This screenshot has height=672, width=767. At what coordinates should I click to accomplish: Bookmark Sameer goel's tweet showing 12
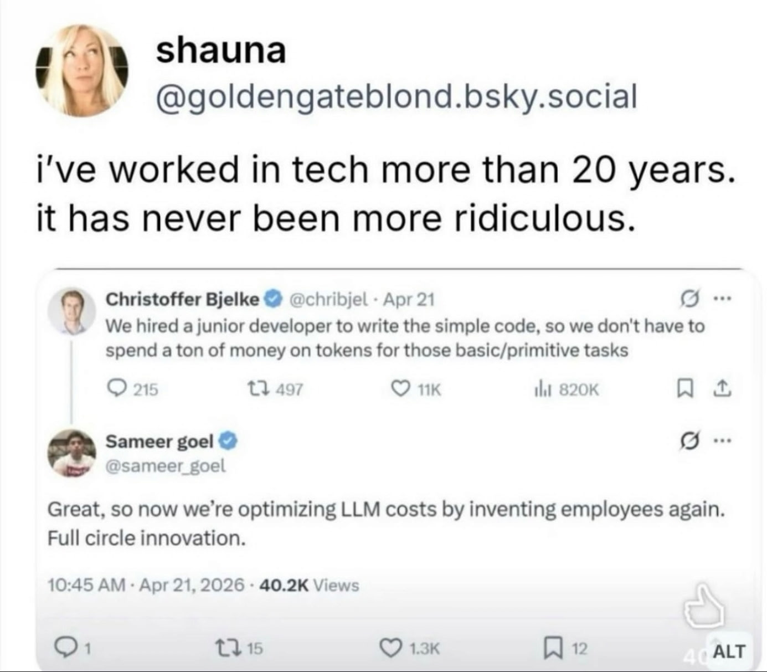click(x=552, y=648)
